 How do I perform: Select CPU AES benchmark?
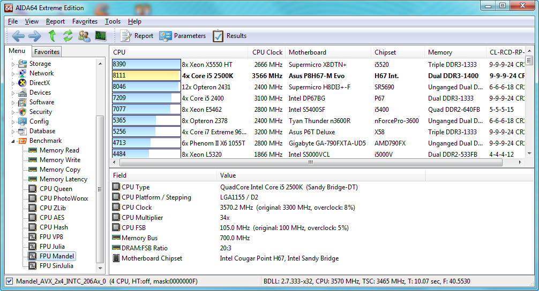[x=52, y=218]
